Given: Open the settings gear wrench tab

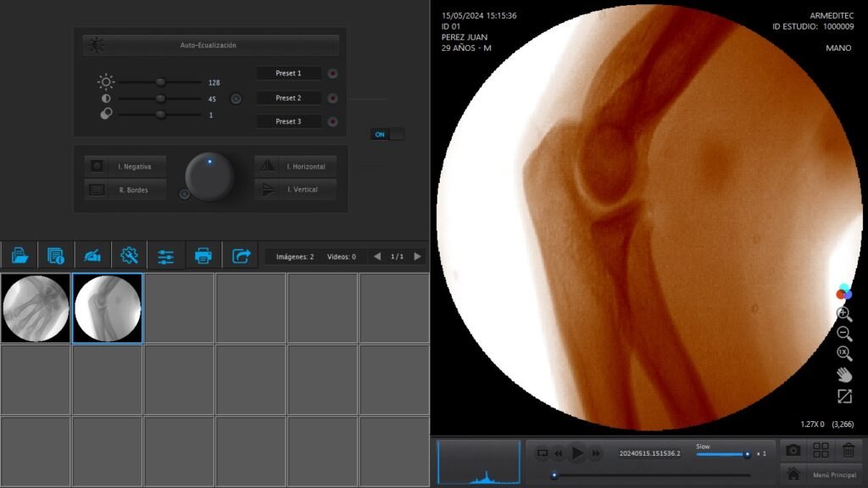Looking at the screenshot, I should coord(129,255).
